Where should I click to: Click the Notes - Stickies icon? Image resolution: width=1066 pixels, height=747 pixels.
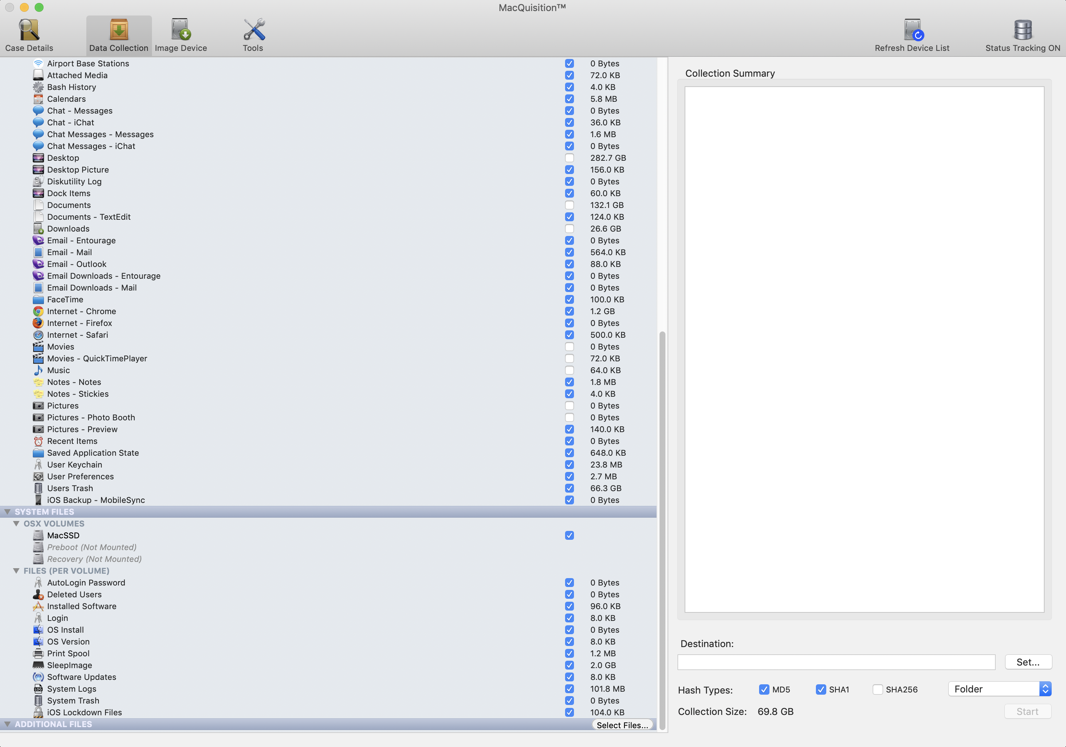pyautogui.click(x=38, y=394)
